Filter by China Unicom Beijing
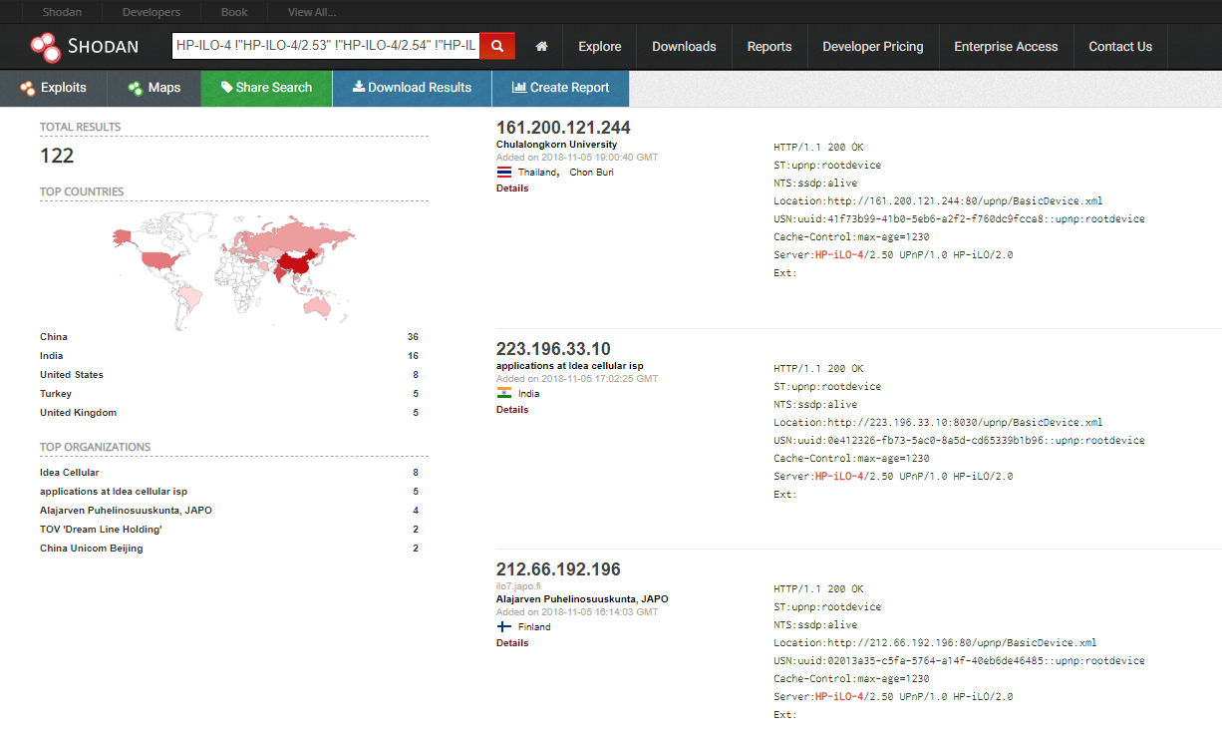This screenshot has height=740, width=1222. click(x=92, y=549)
